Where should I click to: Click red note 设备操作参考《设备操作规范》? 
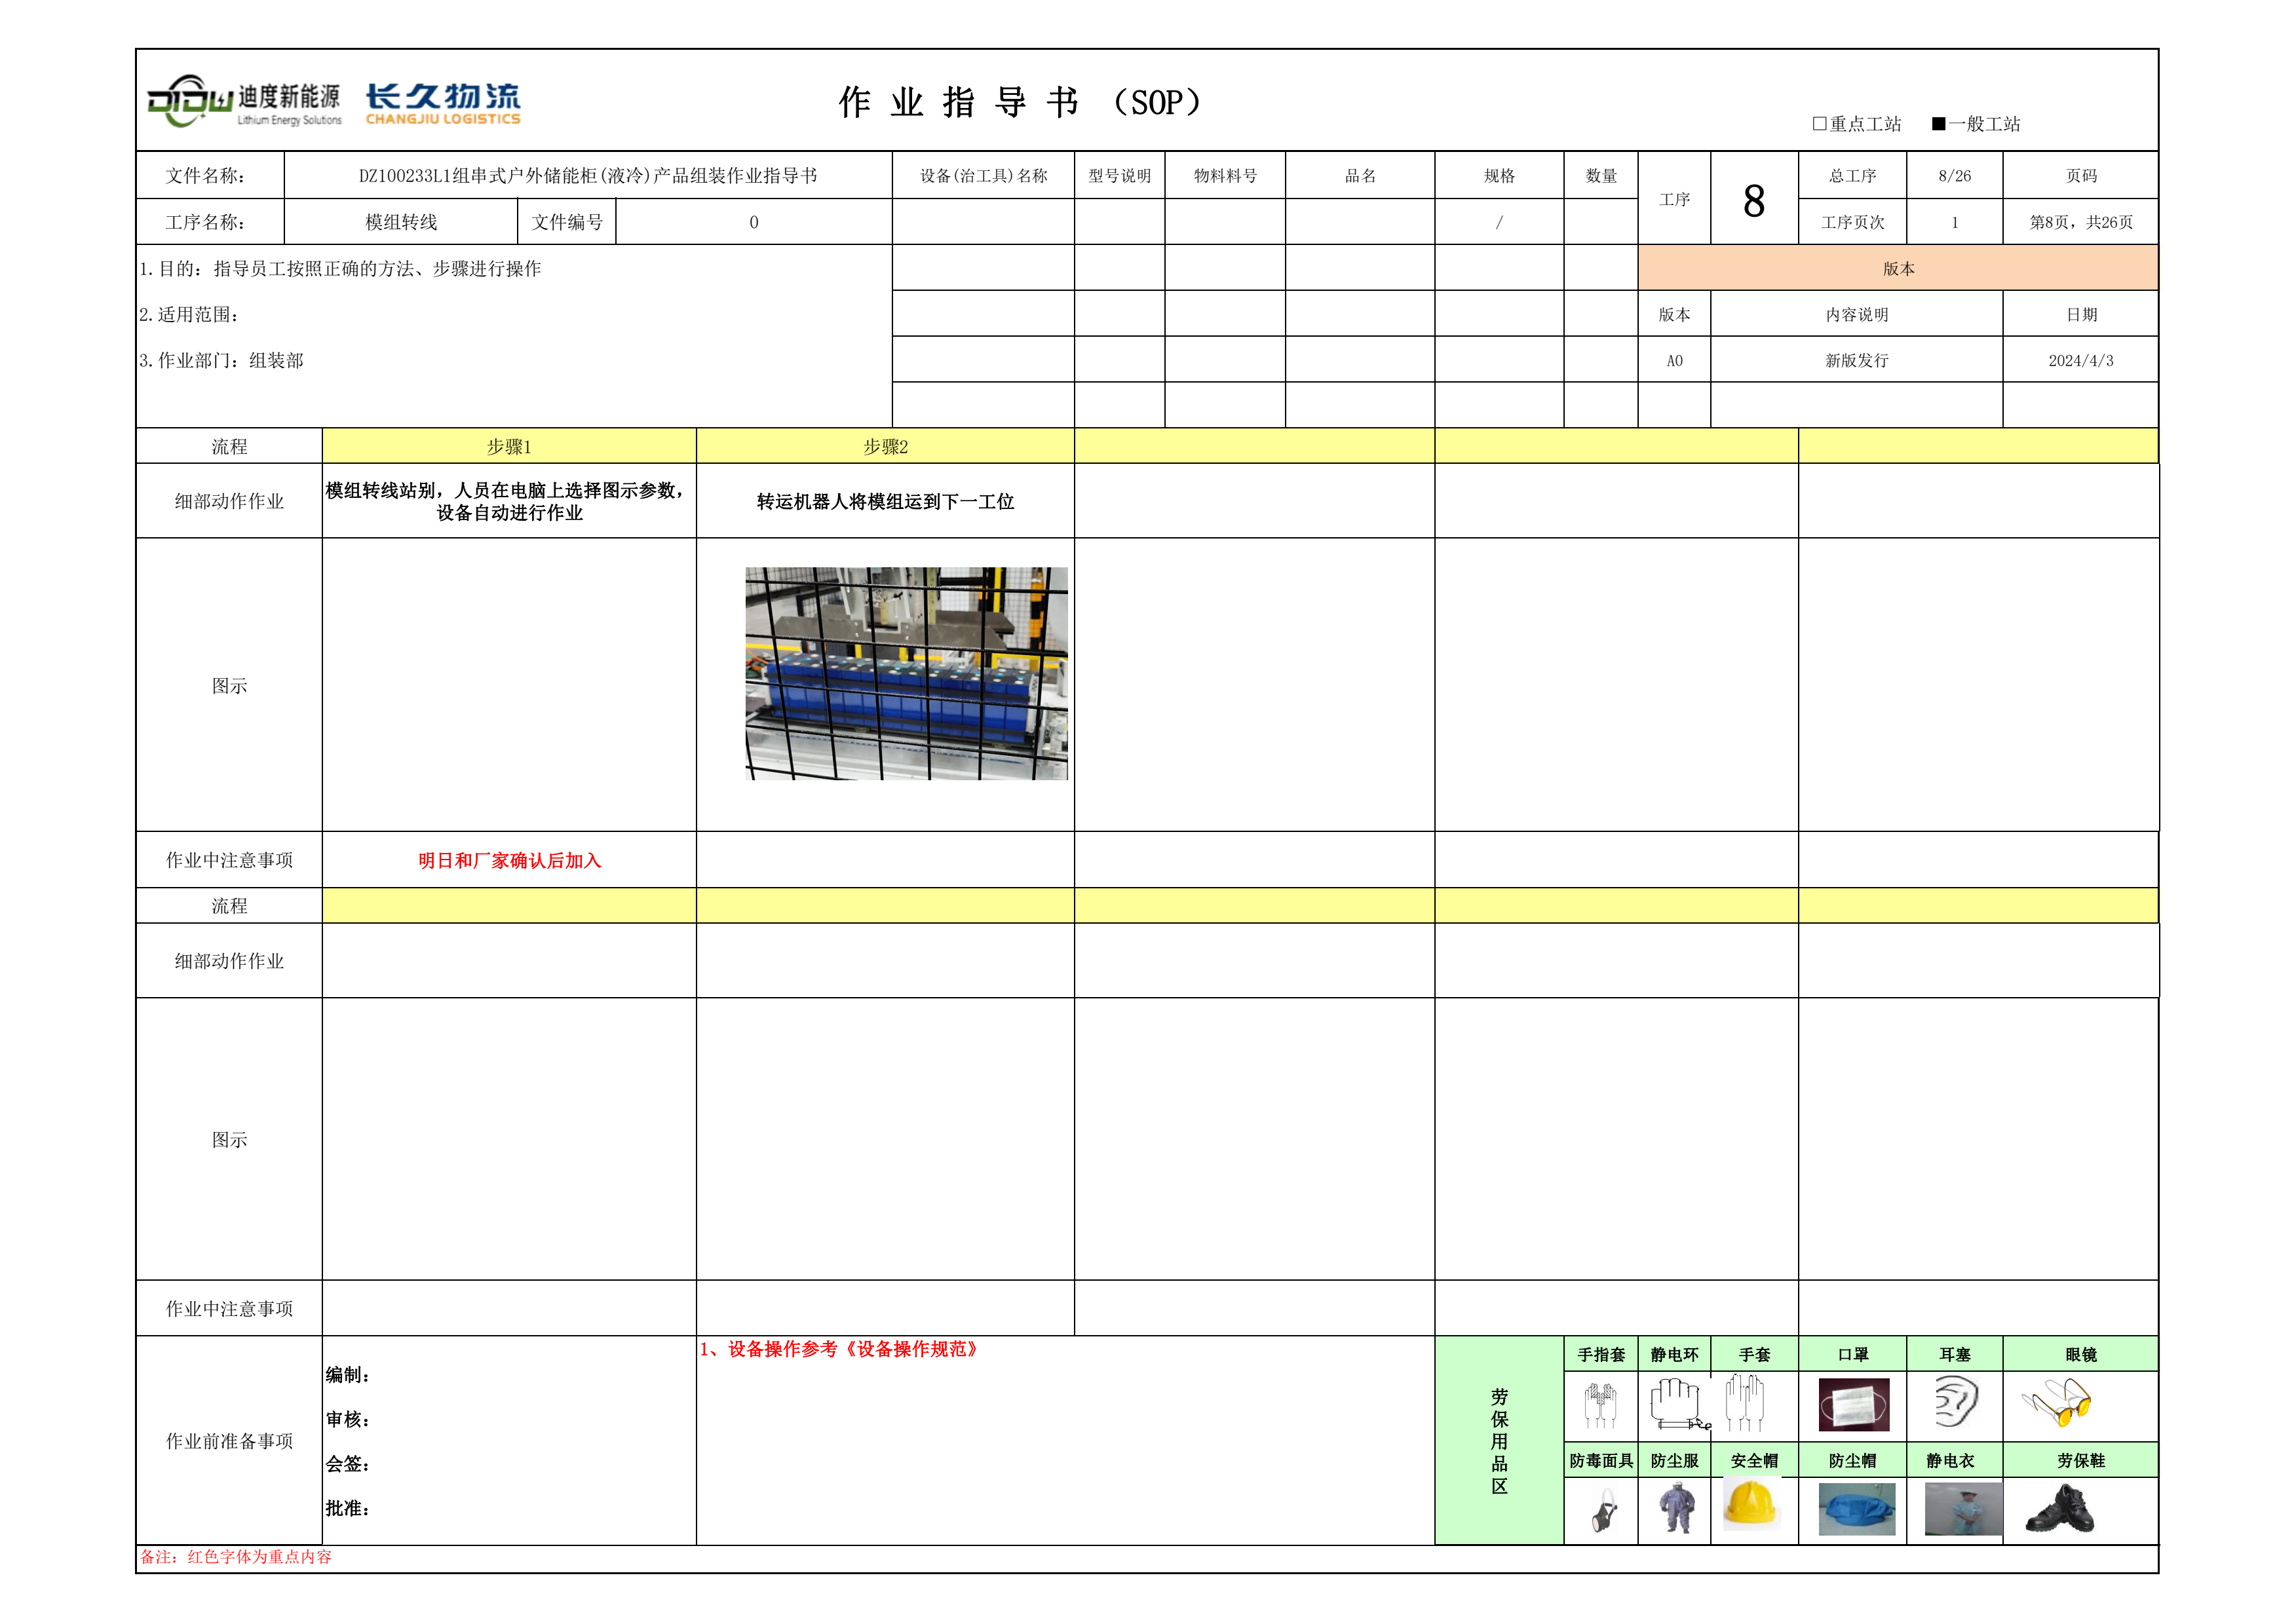coord(840,1350)
